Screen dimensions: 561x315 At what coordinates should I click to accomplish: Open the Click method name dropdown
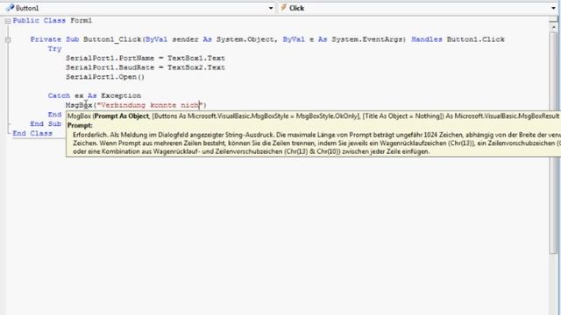click(553, 8)
